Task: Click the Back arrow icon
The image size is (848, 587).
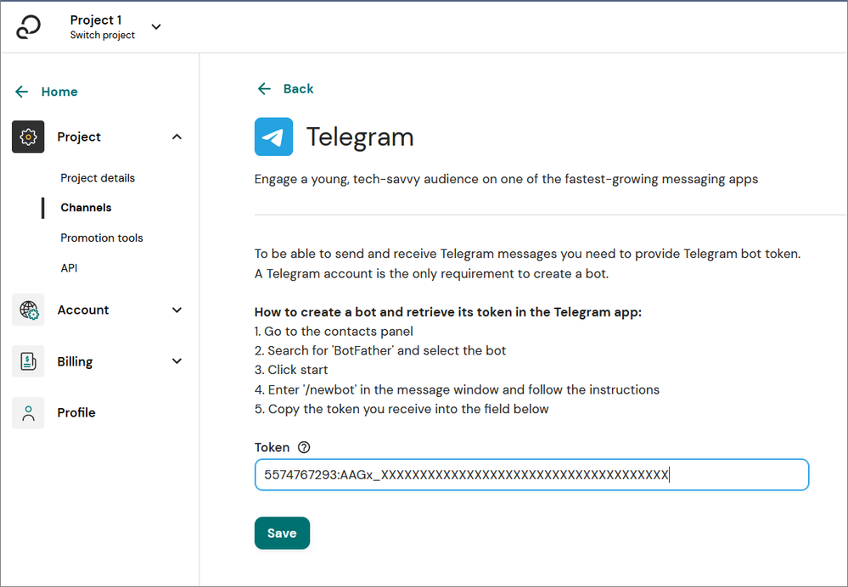Action: click(x=264, y=89)
